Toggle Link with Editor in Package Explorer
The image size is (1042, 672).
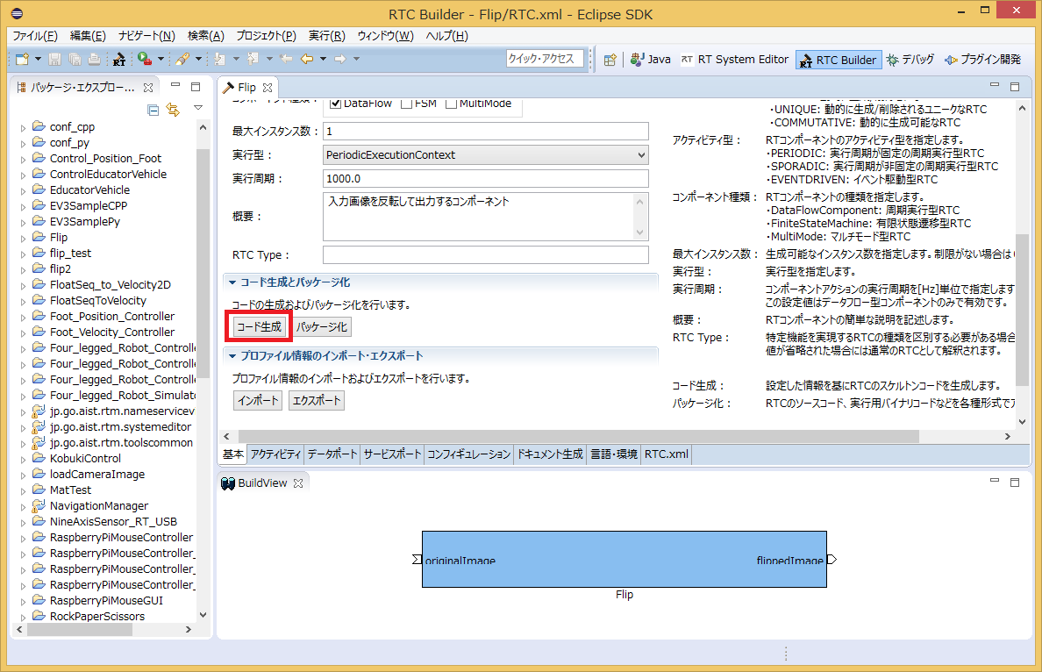click(173, 110)
